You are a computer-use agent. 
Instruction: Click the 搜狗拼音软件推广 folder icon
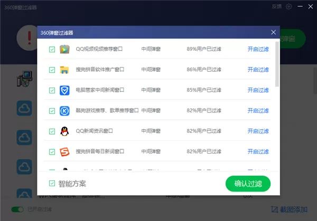click(x=64, y=70)
